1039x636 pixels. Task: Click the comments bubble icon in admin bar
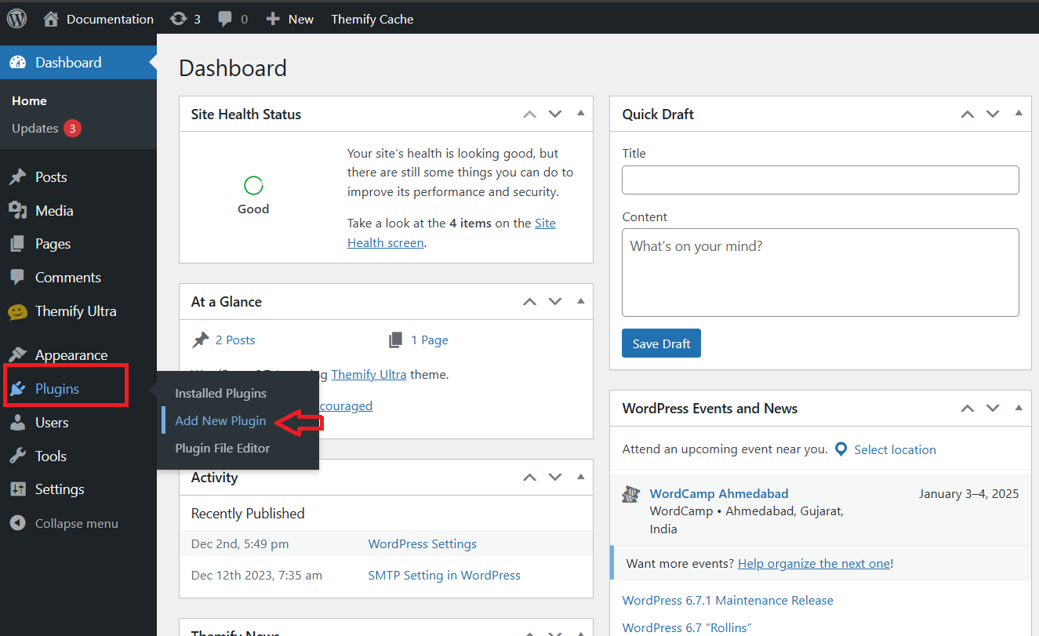[226, 19]
